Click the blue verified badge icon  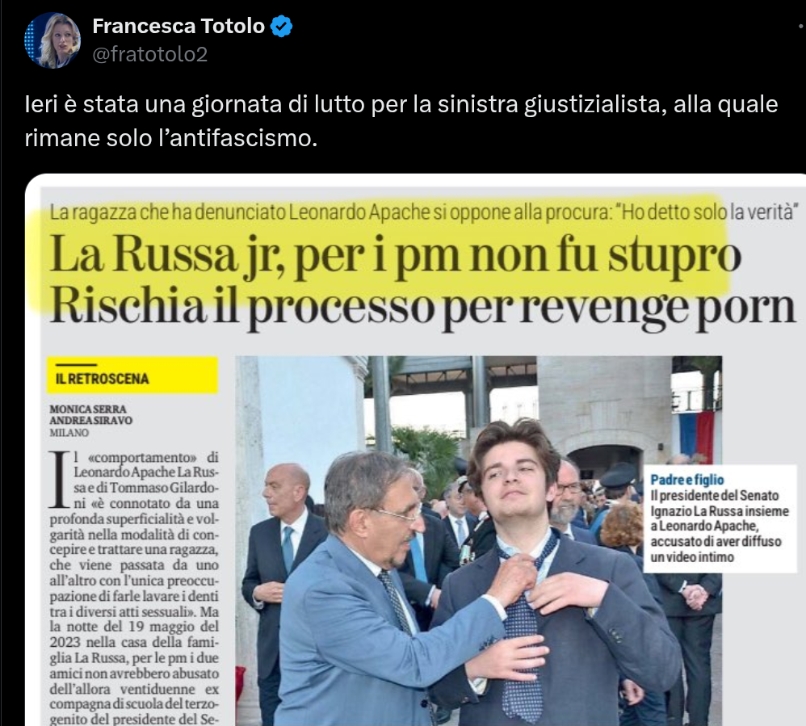281,26
